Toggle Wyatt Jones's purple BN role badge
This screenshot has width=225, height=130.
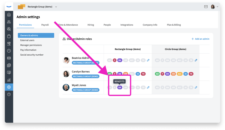tap(120, 87)
